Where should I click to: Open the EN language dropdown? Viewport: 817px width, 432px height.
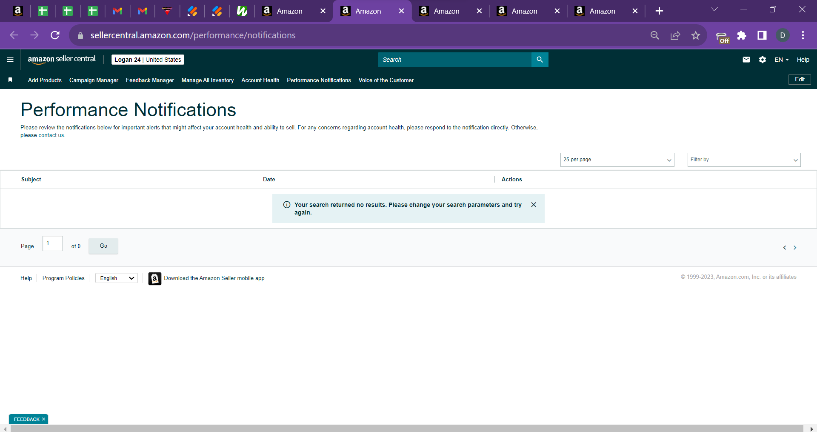point(782,60)
